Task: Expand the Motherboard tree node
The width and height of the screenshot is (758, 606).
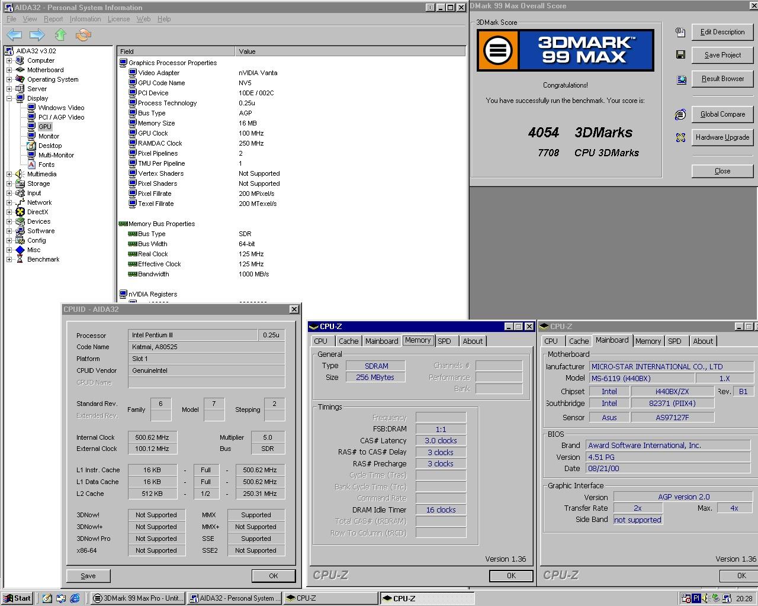Action: [9, 70]
